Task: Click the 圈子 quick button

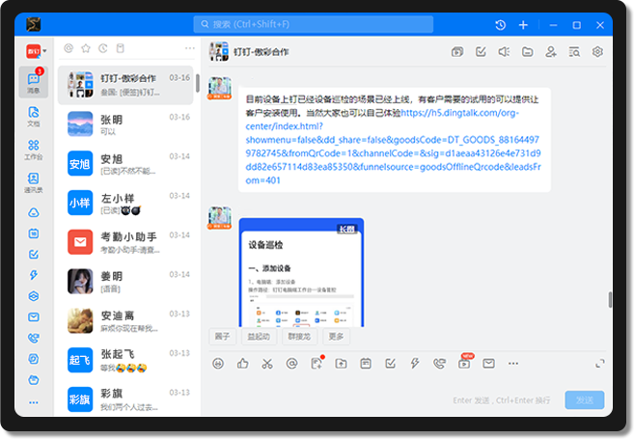Action: pyautogui.click(x=222, y=337)
